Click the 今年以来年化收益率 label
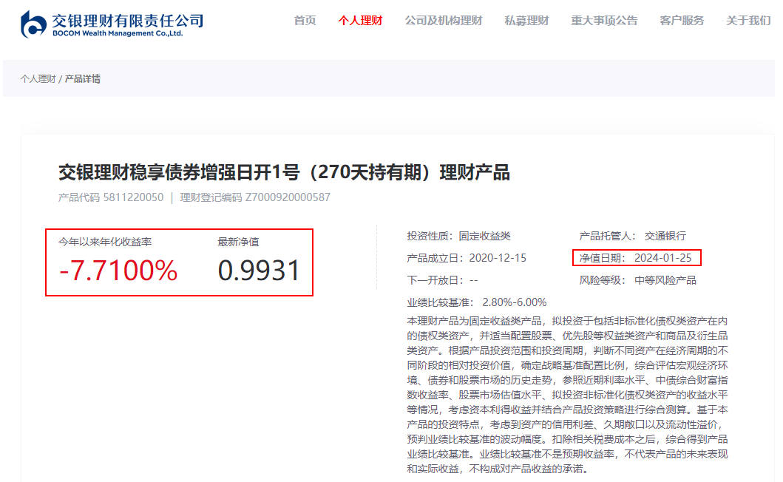The height and width of the screenshot is (482, 783). [x=105, y=242]
